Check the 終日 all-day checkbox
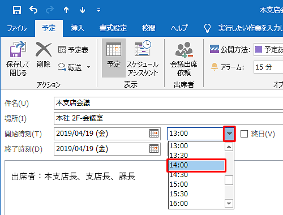The image size is (283, 215). pos(244,134)
